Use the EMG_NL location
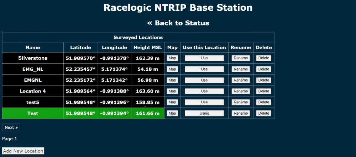The height and width of the screenshot is (157, 356). coord(204,69)
